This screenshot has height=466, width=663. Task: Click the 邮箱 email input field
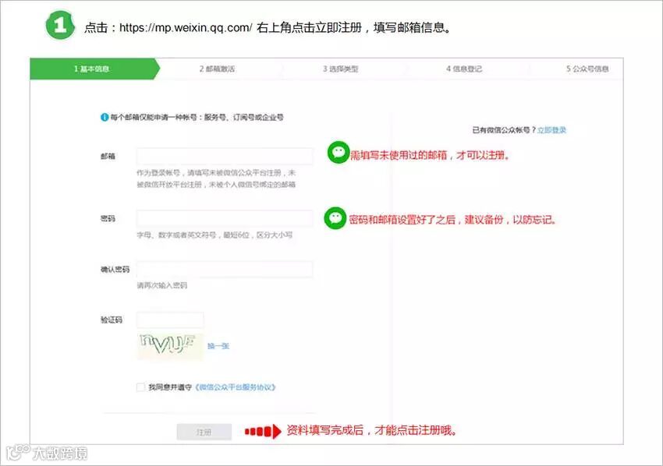(x=225, y=156)
